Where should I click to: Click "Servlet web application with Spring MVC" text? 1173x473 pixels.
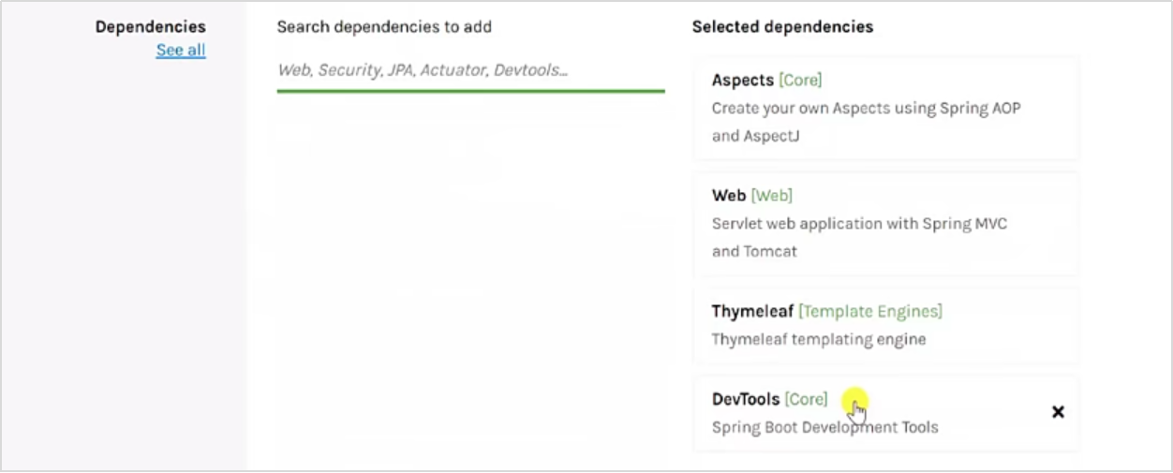(x=859, y=224)
